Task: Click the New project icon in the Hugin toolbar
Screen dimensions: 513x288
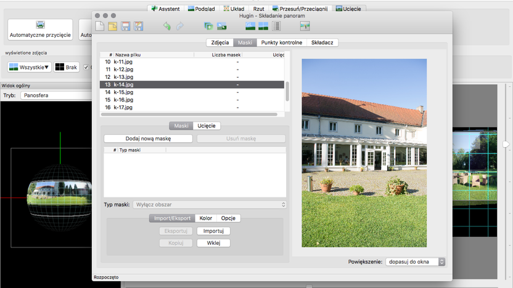Action: tap(100, 26)
